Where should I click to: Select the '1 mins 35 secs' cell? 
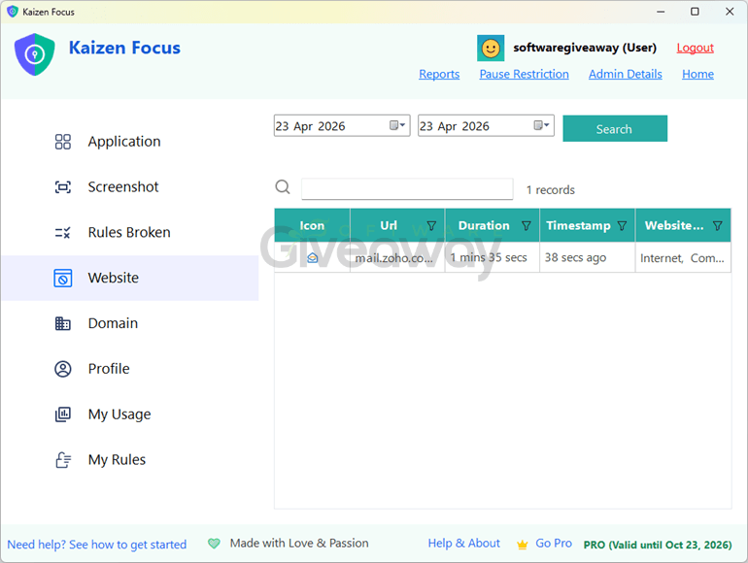tap(493, 258)
